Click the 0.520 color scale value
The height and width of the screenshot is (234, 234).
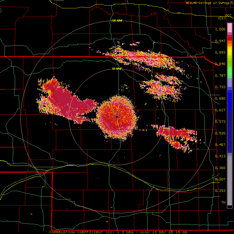coord(220,133)
